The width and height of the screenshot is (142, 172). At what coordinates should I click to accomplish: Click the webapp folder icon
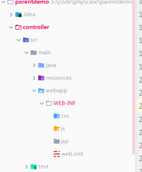41,91
